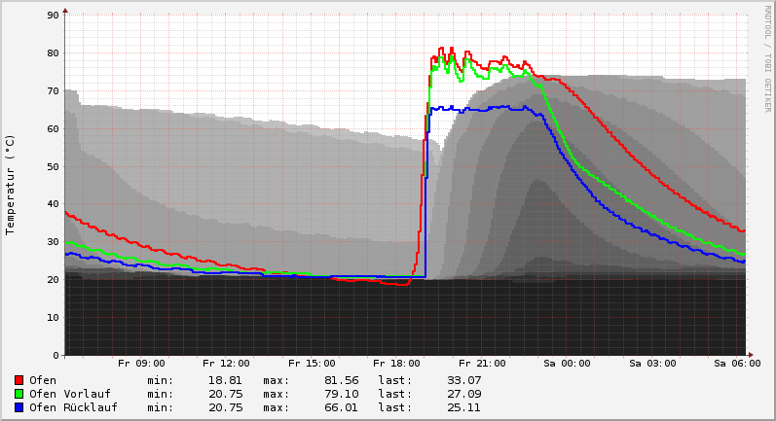Click the blue Ofen Rücklauf legend swatch
This screenshot has width=776, height=421.
18,407
